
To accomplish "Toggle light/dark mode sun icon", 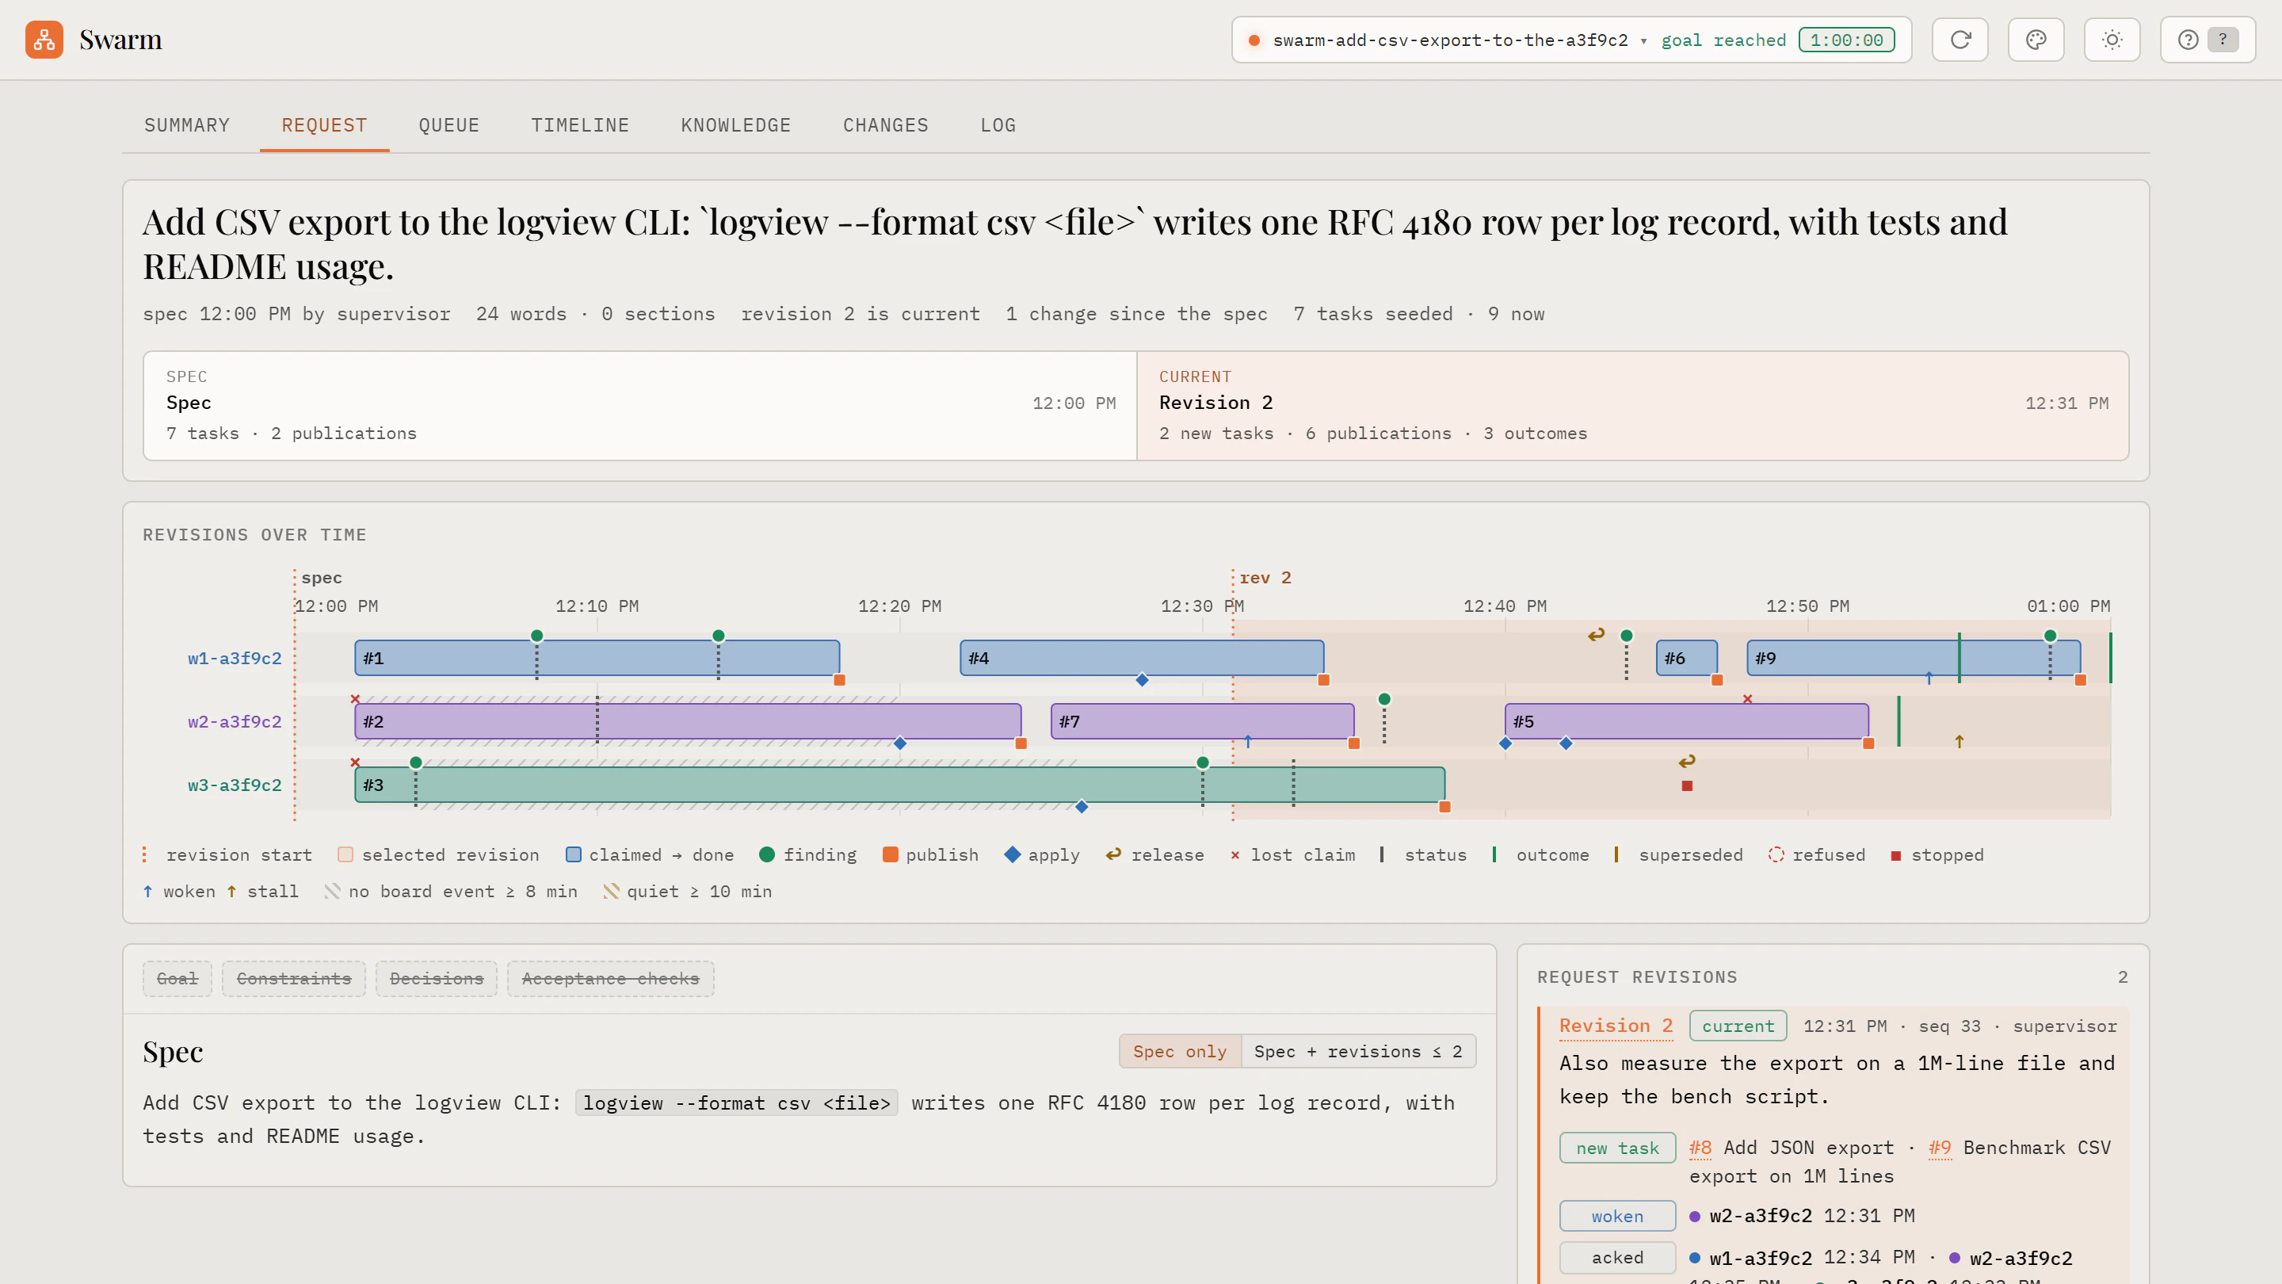I will (x=2112, y=40).
